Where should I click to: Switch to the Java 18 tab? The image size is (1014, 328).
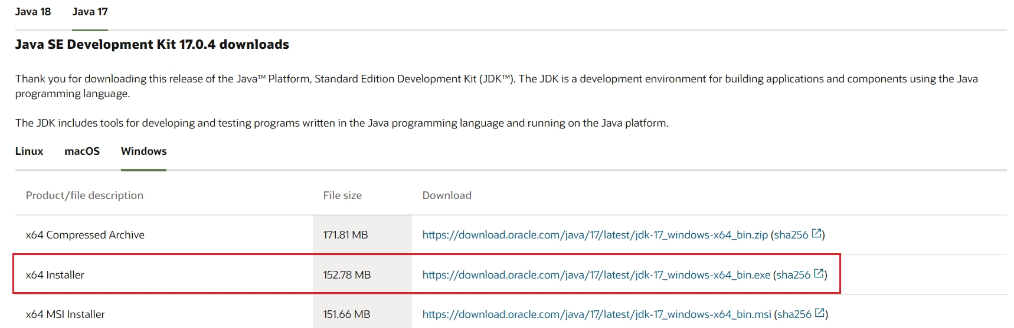point(33,12)
